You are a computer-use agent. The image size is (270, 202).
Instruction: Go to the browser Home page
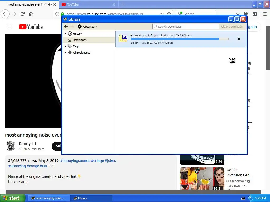click(x=31, y=14)
